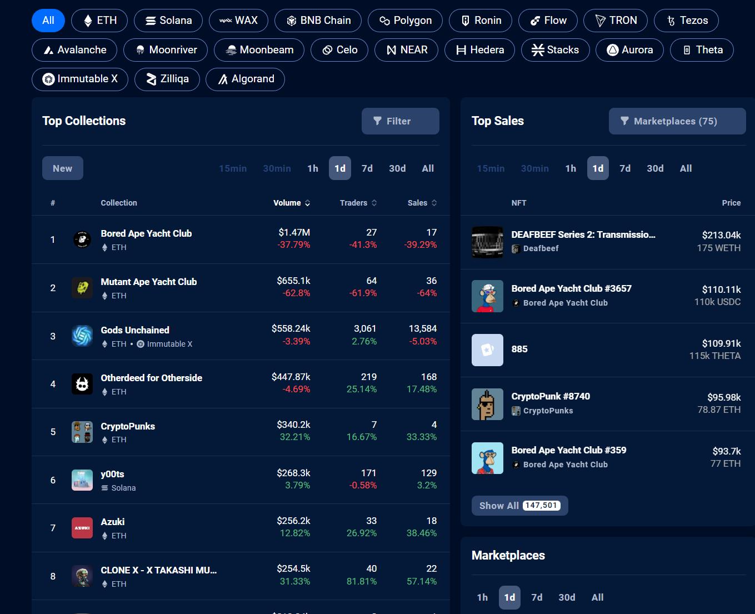This screenshot has height=614, width=755.
Task: Choose the TRON chain filter
Action: click(616, 21)
